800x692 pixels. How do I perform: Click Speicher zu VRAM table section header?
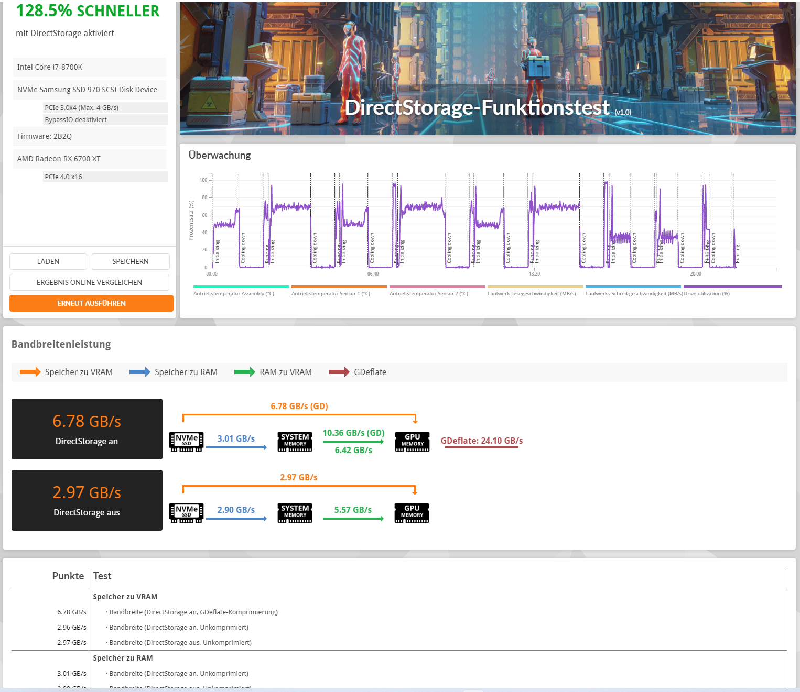coord(125,597)
